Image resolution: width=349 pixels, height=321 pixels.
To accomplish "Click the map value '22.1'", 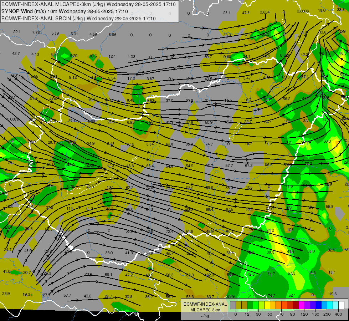I will click(17, 32).
